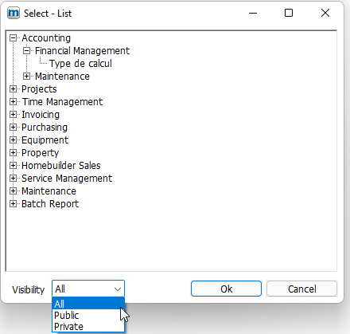Expand the Time Management node
The image size is (350, 334).
13,102
